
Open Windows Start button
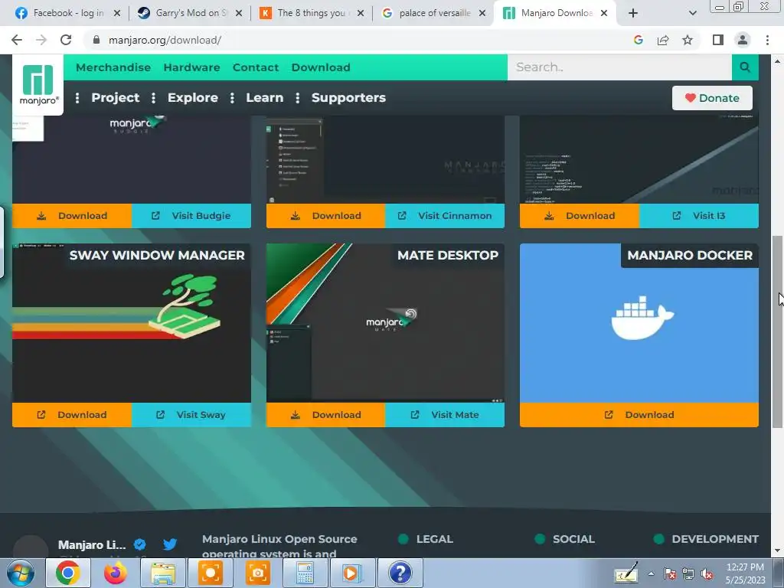click(x=21, y=573)
